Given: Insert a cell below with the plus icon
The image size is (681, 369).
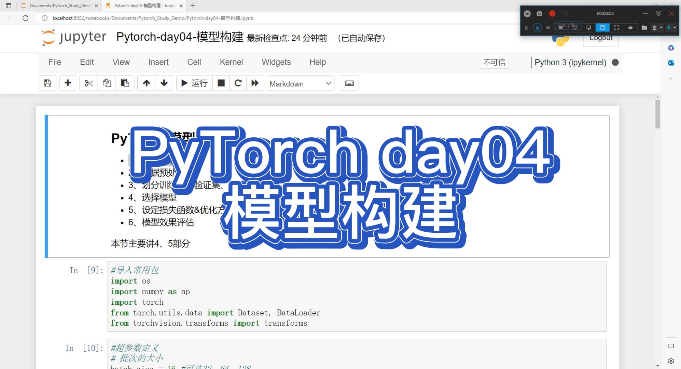Looking at the screenshot, I should [68, 83].
